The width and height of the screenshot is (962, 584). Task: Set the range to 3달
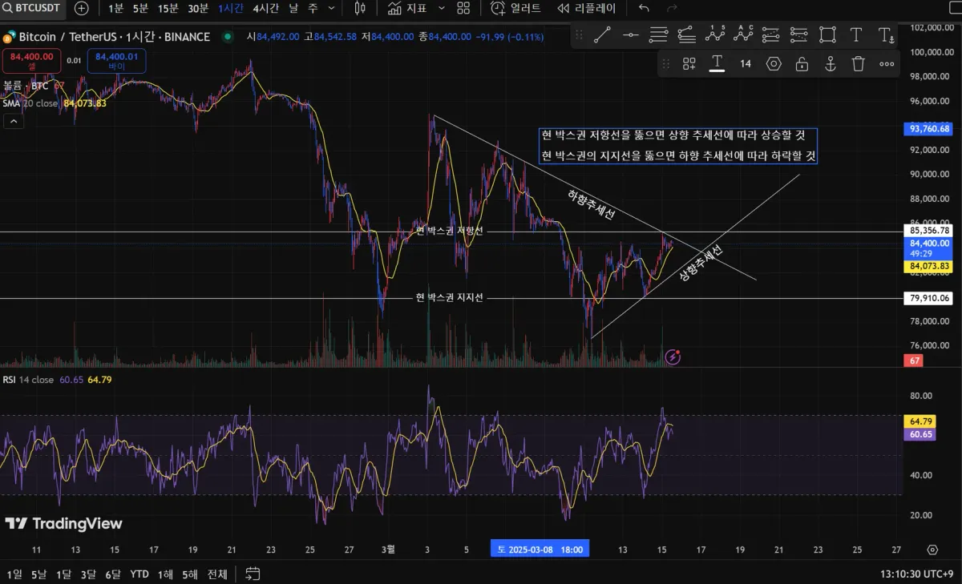coord(88,574)
